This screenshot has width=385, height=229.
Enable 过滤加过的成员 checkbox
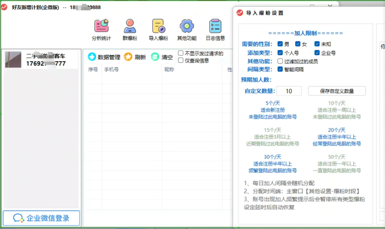(280, 61)
